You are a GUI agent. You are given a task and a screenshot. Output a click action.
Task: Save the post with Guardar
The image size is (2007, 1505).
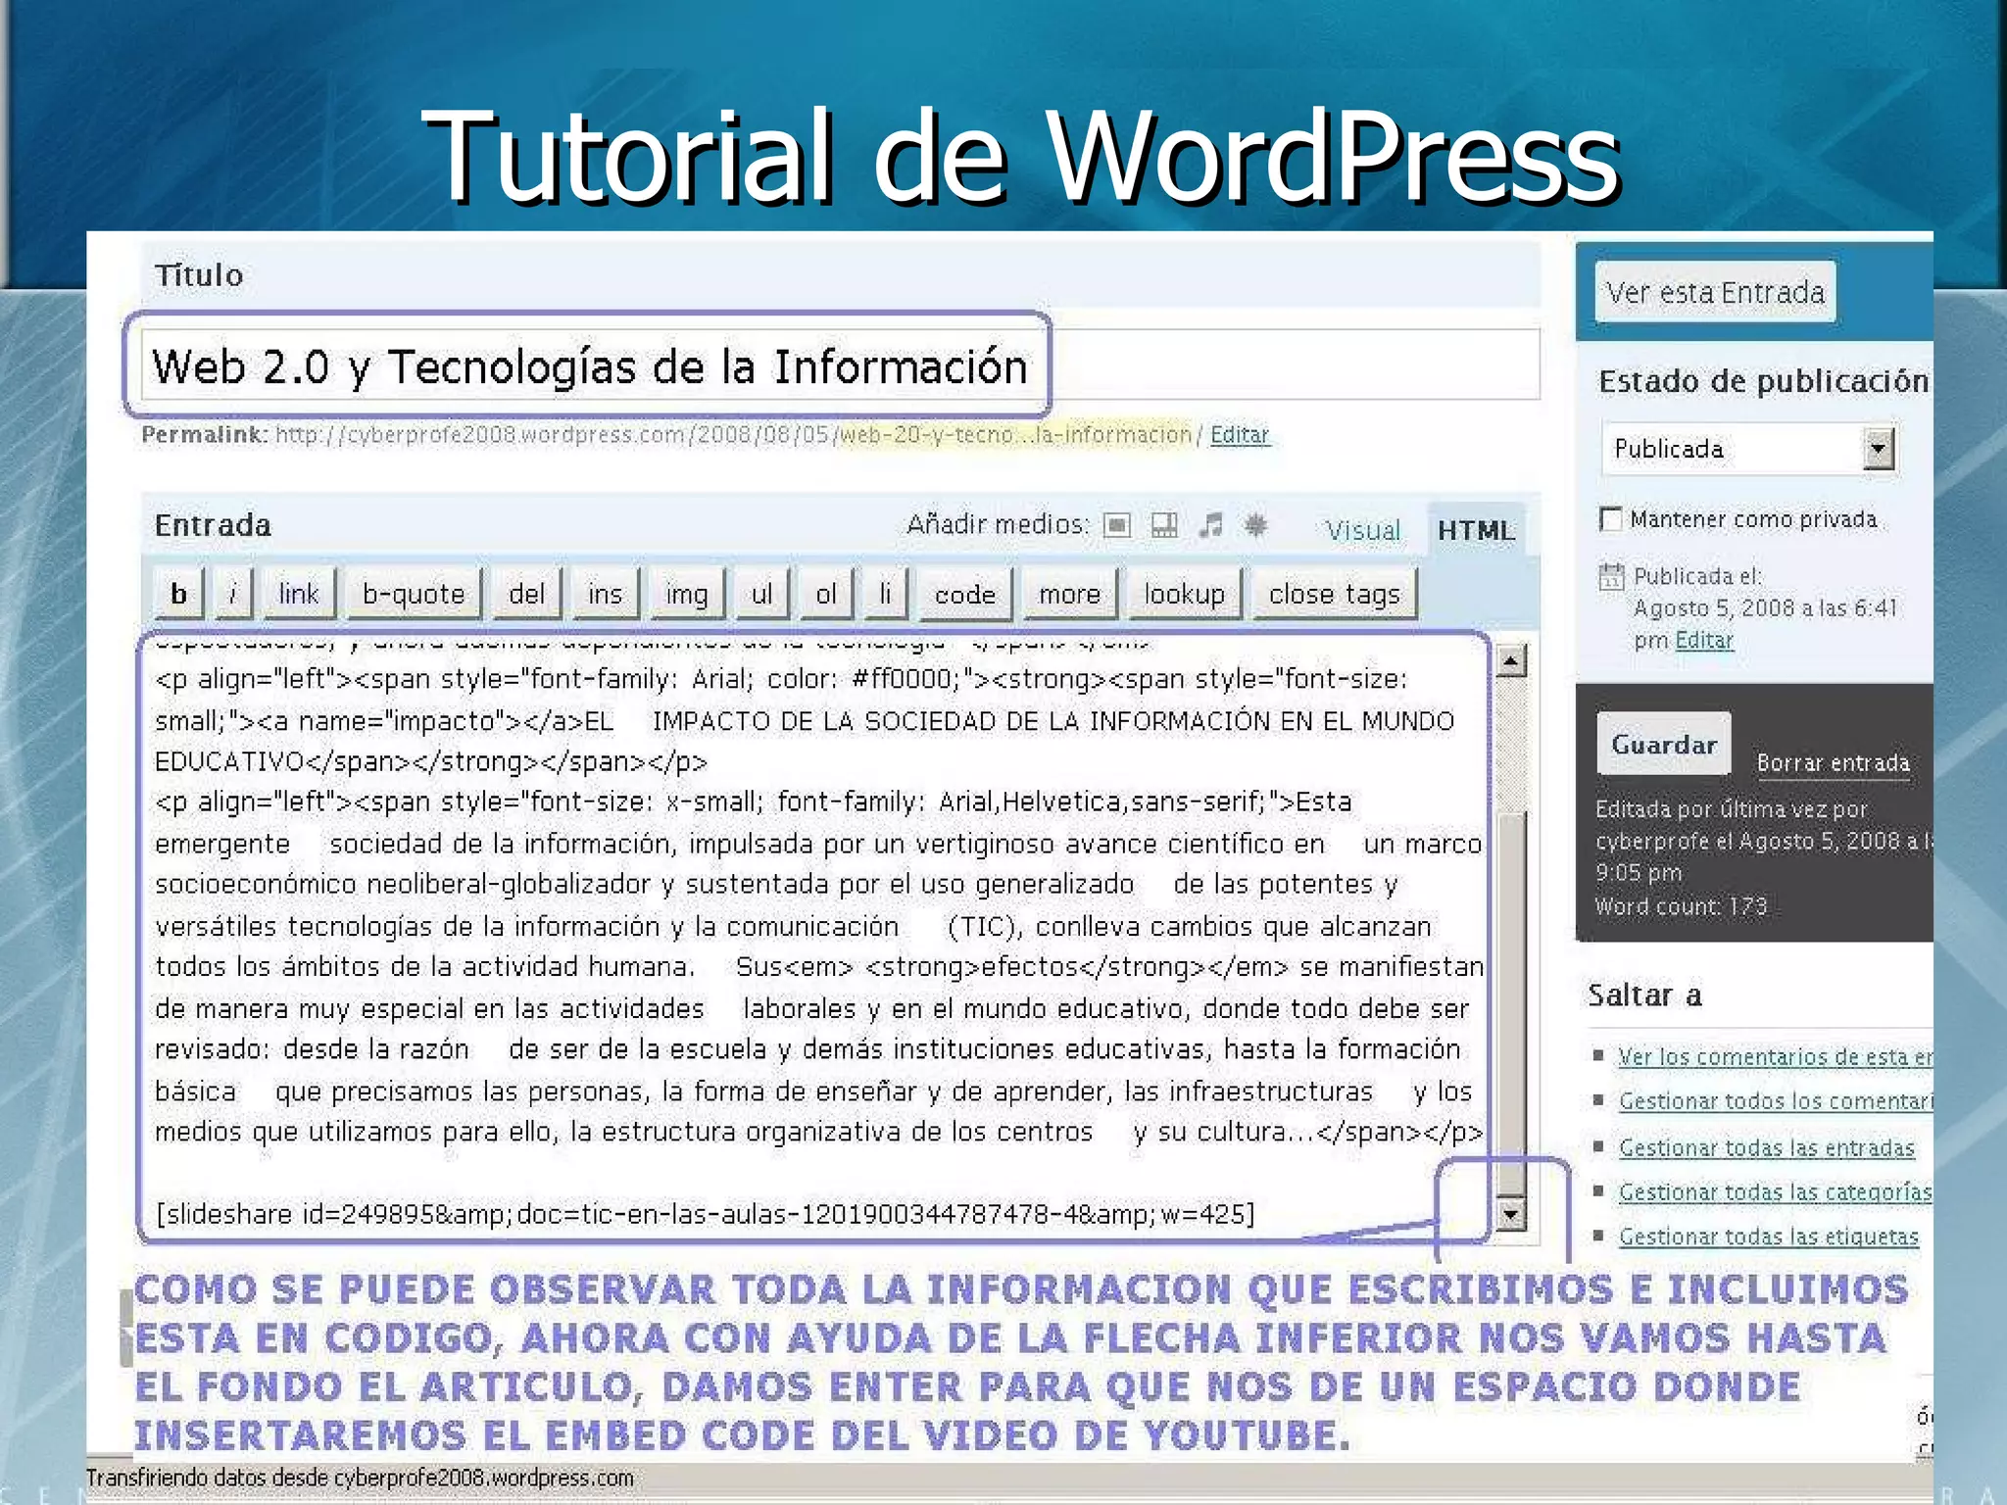1664,744
